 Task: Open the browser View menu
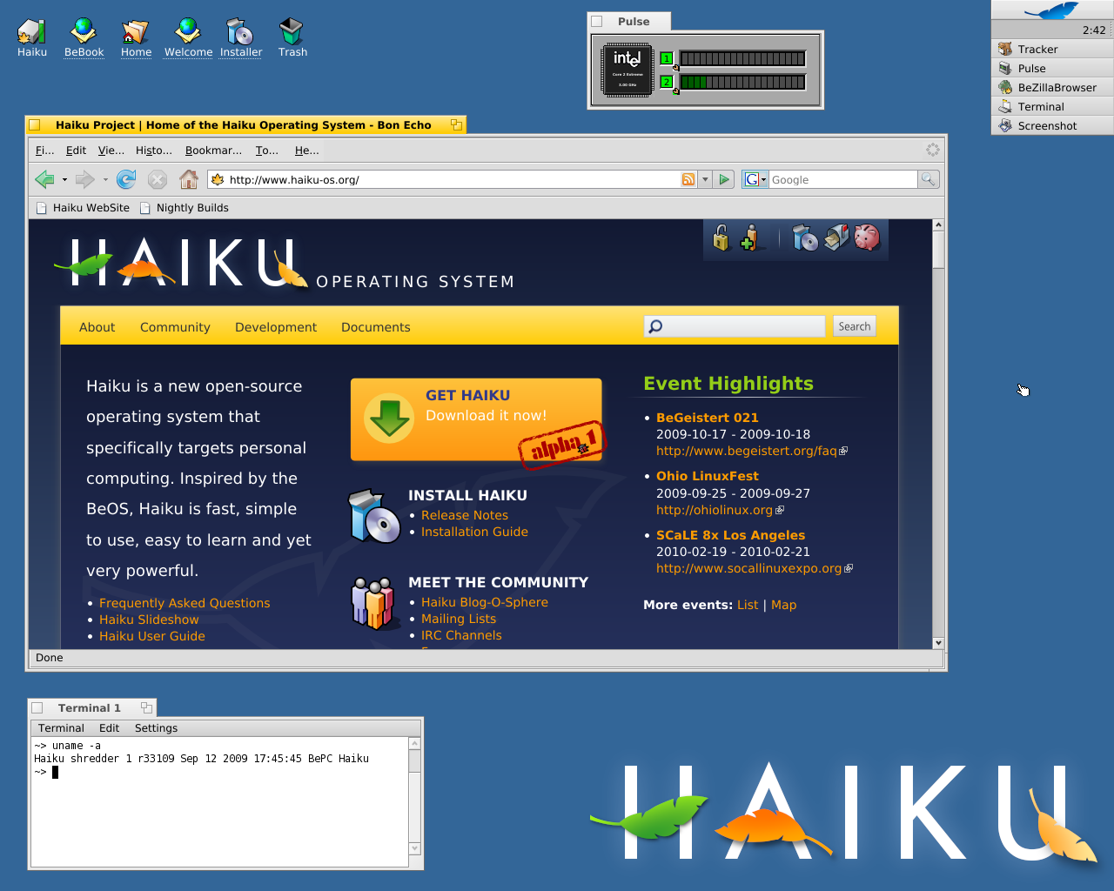tap(111, 150)
